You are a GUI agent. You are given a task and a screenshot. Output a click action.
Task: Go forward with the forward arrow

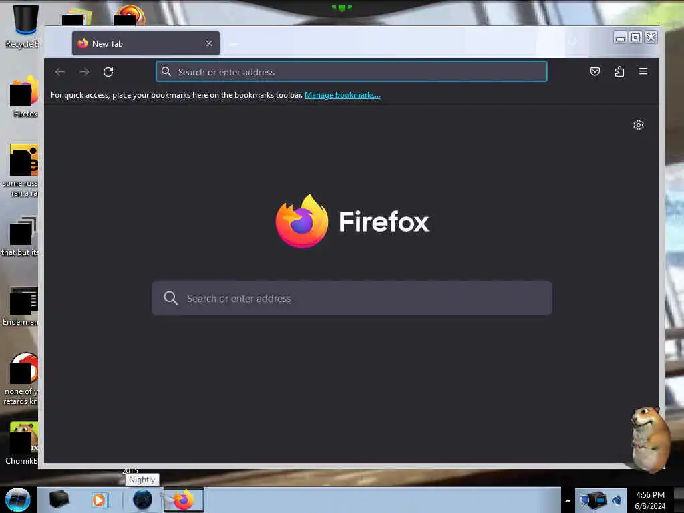point(84,72)
